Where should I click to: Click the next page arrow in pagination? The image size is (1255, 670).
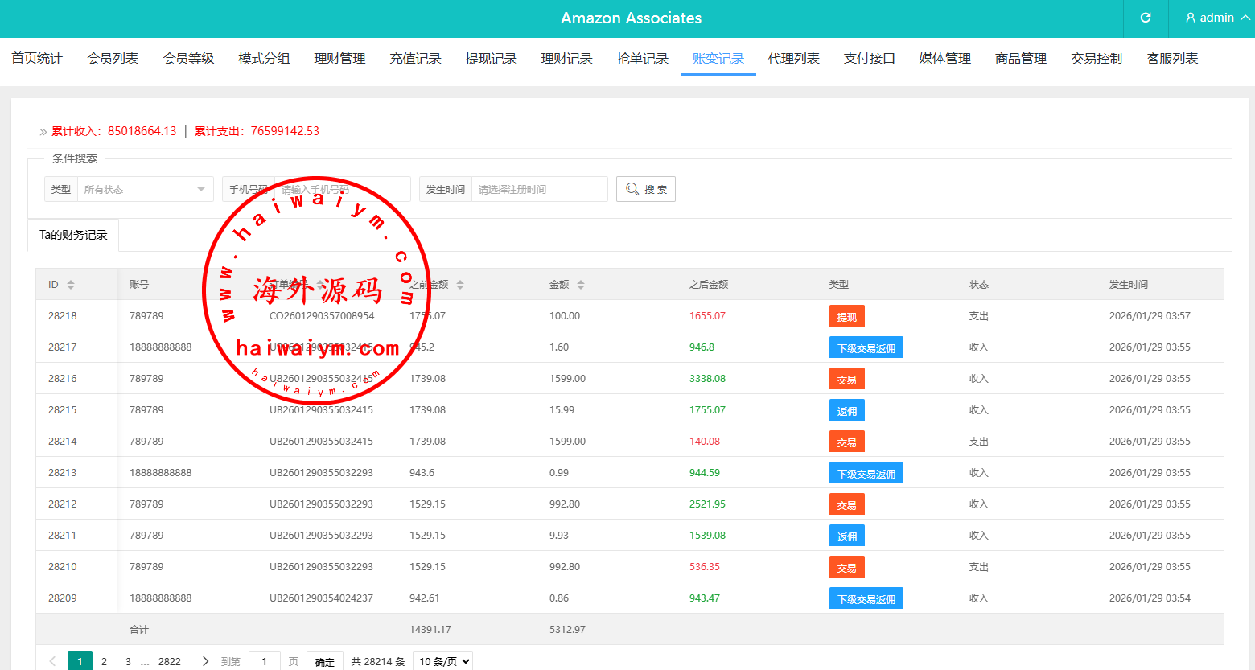pos(205,661)
